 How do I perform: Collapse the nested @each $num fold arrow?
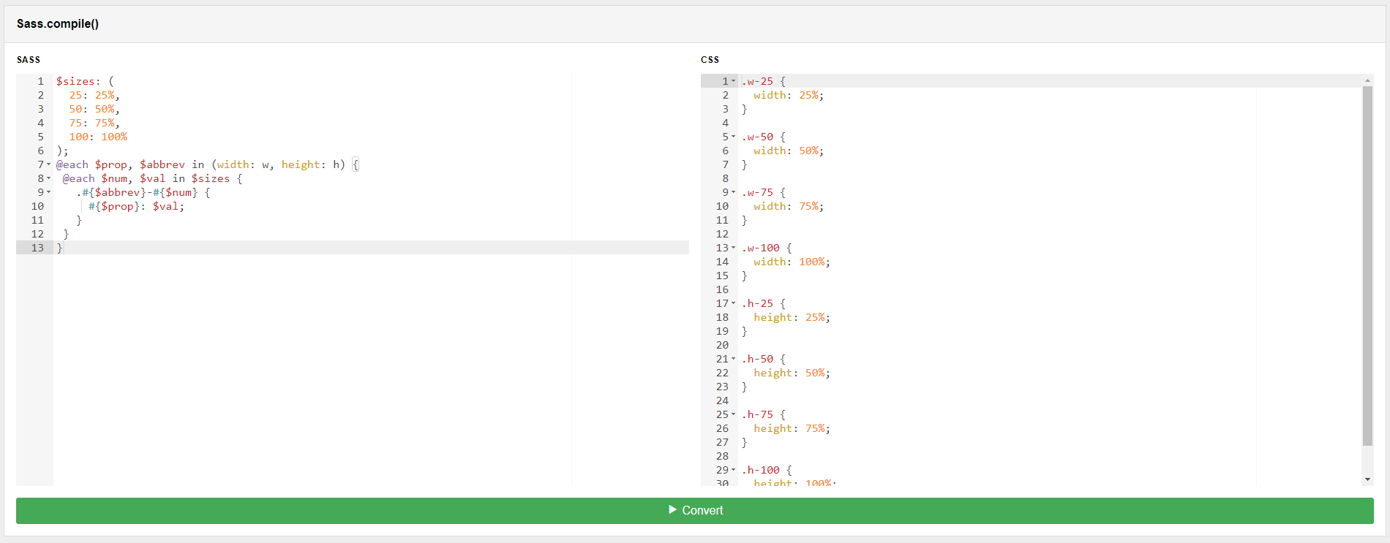click(49, 178)
